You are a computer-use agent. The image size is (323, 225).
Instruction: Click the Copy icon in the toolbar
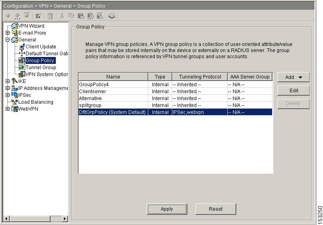71,16
